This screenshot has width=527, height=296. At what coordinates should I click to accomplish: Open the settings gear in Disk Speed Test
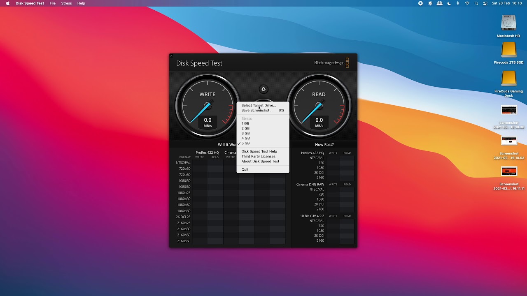(264, 89)
